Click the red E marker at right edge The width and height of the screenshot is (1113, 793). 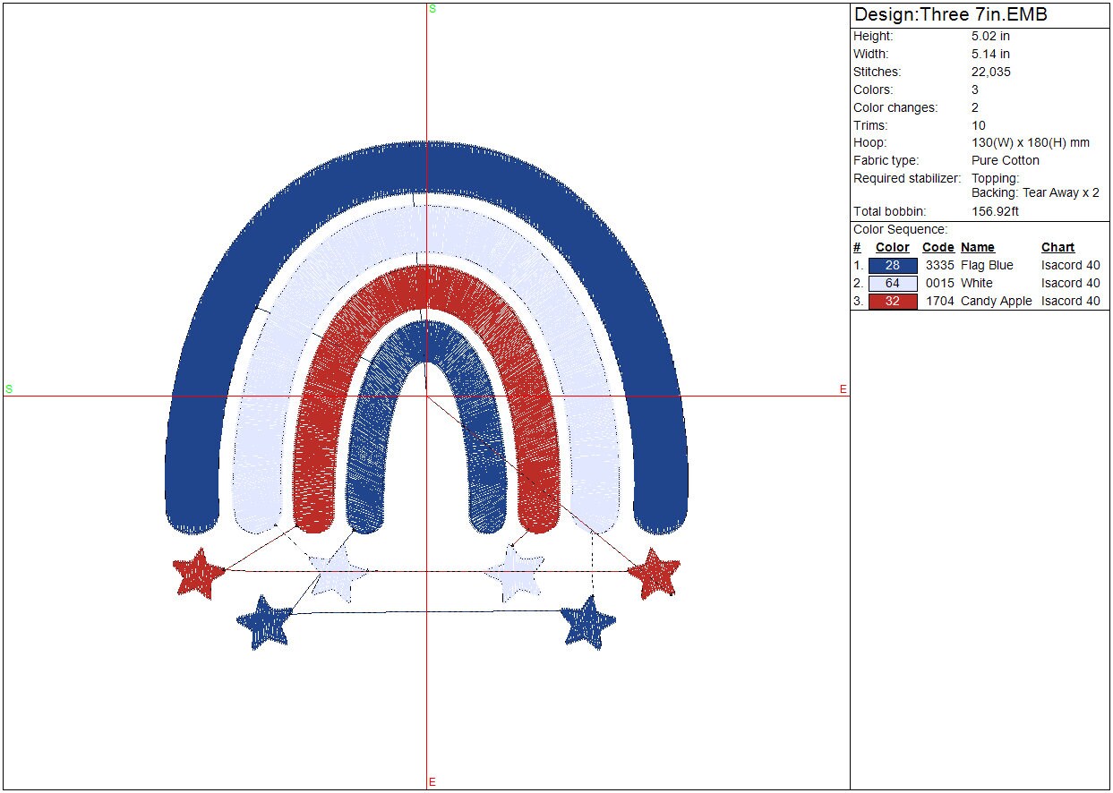[x=843, y=389]
